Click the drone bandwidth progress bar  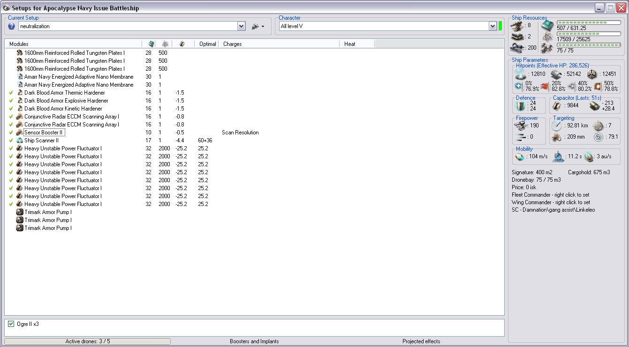(589, 45)
